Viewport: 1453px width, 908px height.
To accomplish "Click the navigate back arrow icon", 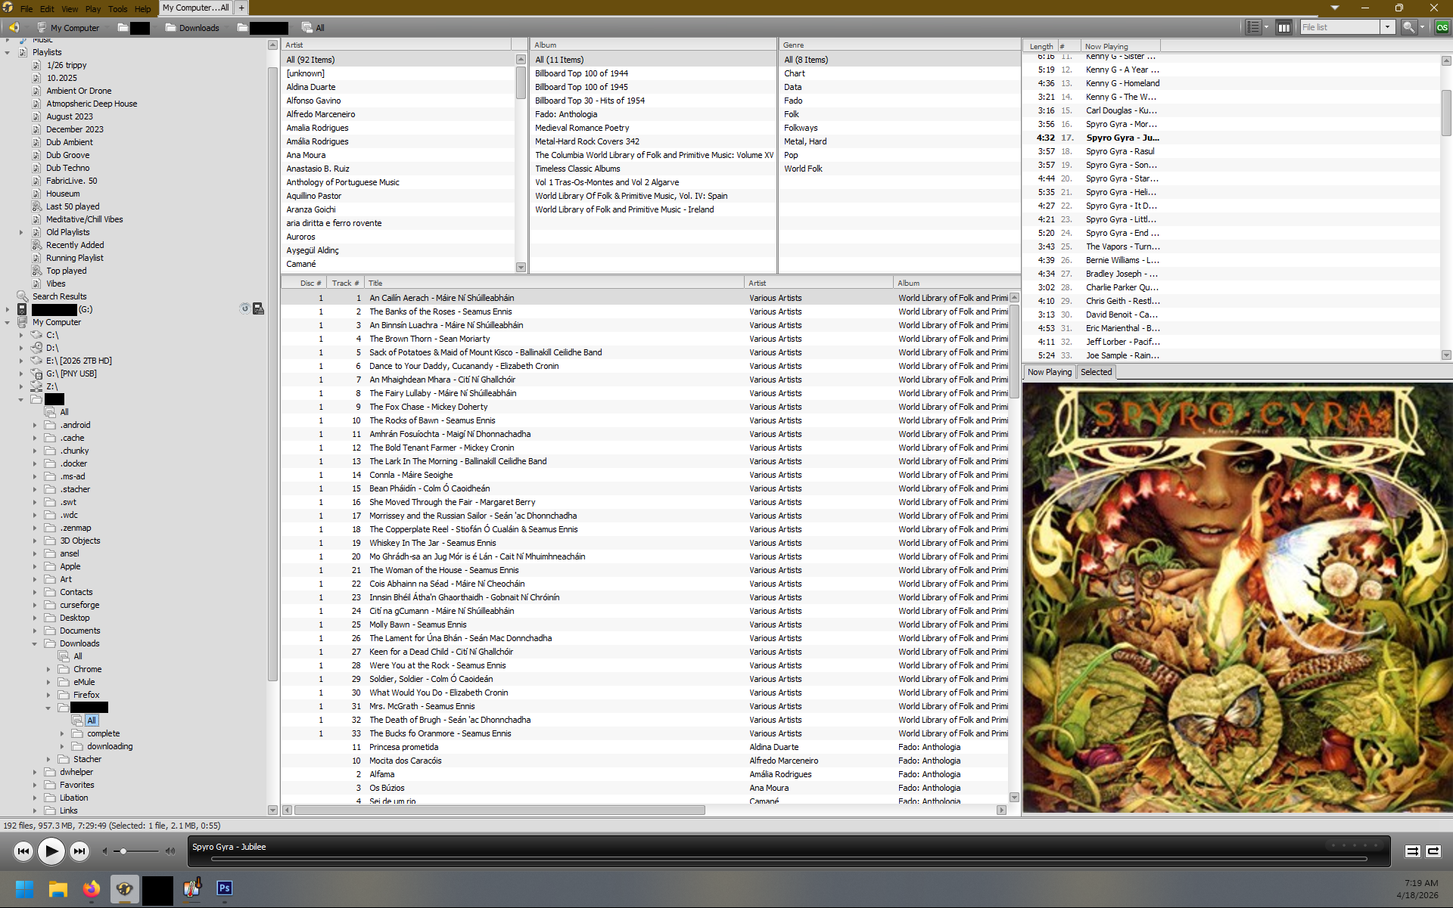I will tap(14, 27).
